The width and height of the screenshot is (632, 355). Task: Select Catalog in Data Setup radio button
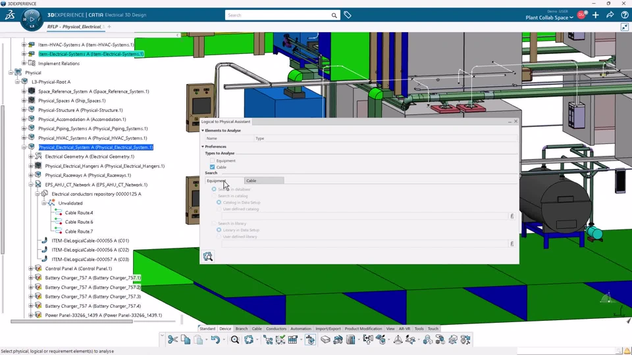point(219,202)
